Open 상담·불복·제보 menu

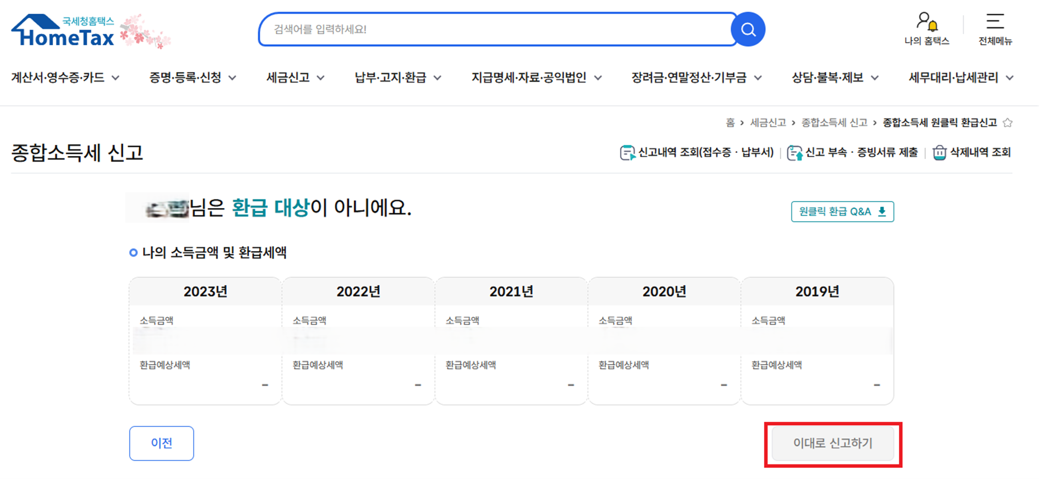[834, 78]
